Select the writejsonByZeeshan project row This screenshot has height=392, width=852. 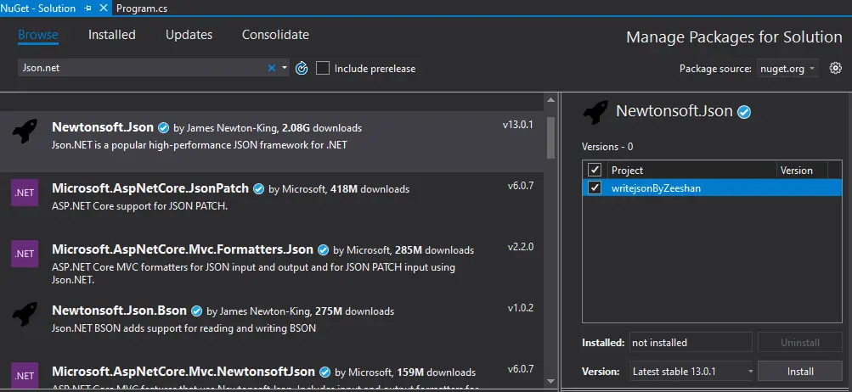pos(712,188)
